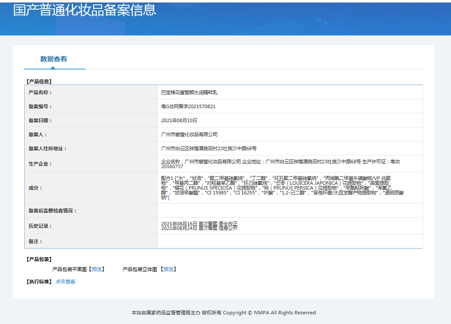Select the 备案编号 label cell

tap(91, 106)
